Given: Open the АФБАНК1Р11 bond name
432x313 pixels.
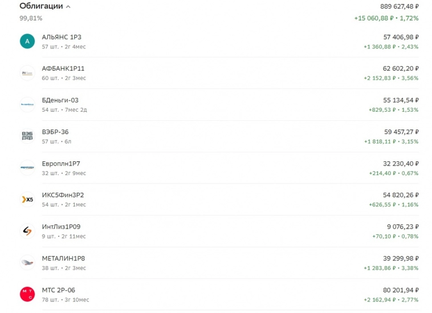Looking at the screenshot, I should (63, 68).
